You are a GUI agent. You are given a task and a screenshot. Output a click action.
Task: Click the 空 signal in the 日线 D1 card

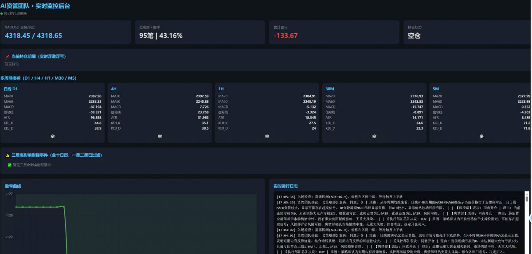53,137
